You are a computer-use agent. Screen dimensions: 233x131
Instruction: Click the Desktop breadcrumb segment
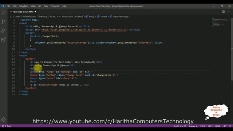click(x=43, y=16)
